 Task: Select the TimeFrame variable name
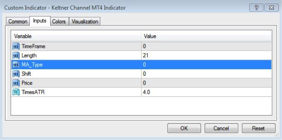tap(34, 46)
